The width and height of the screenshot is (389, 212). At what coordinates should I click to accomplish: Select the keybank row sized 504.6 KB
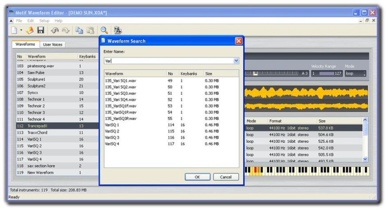(303, 135)
